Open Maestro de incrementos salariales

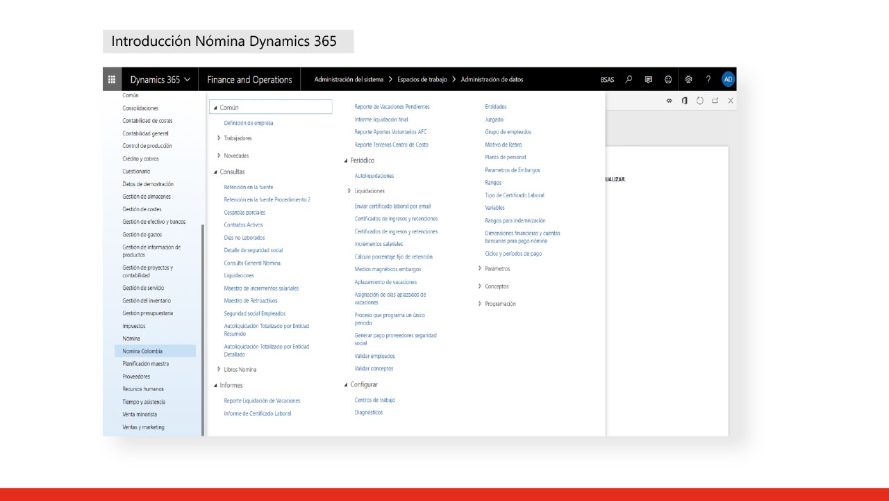[261, 288]
